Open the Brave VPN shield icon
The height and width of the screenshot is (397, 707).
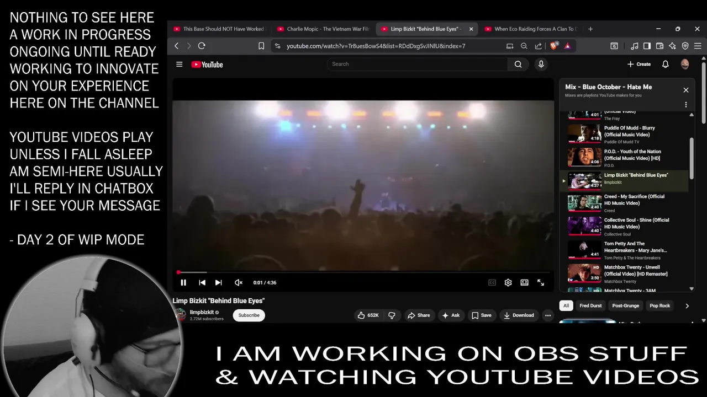(x=685, y=46)
